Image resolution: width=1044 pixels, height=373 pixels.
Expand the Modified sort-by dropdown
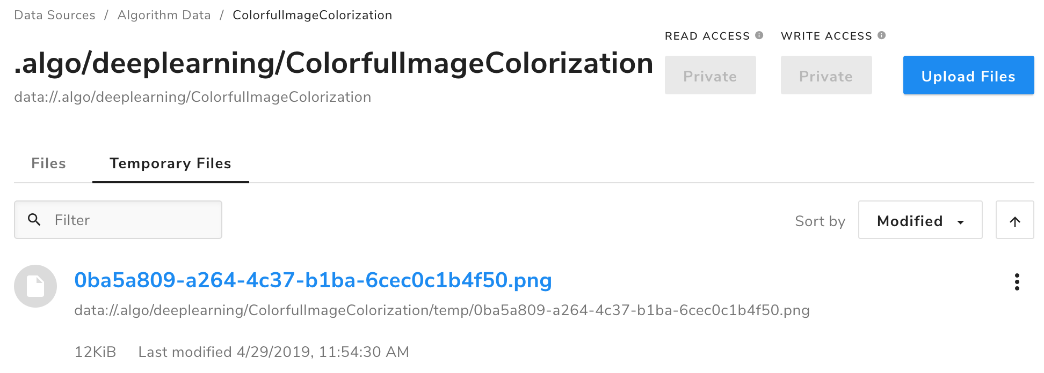pyautogui.click(x=920, y=220)
